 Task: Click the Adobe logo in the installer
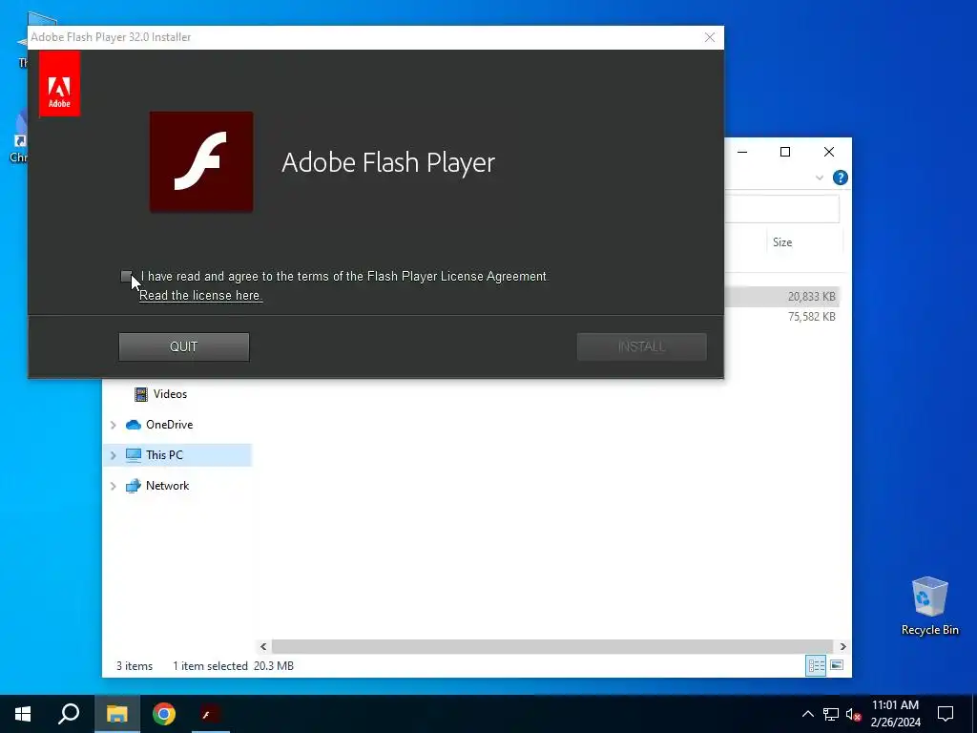click(x=60, y=84)
